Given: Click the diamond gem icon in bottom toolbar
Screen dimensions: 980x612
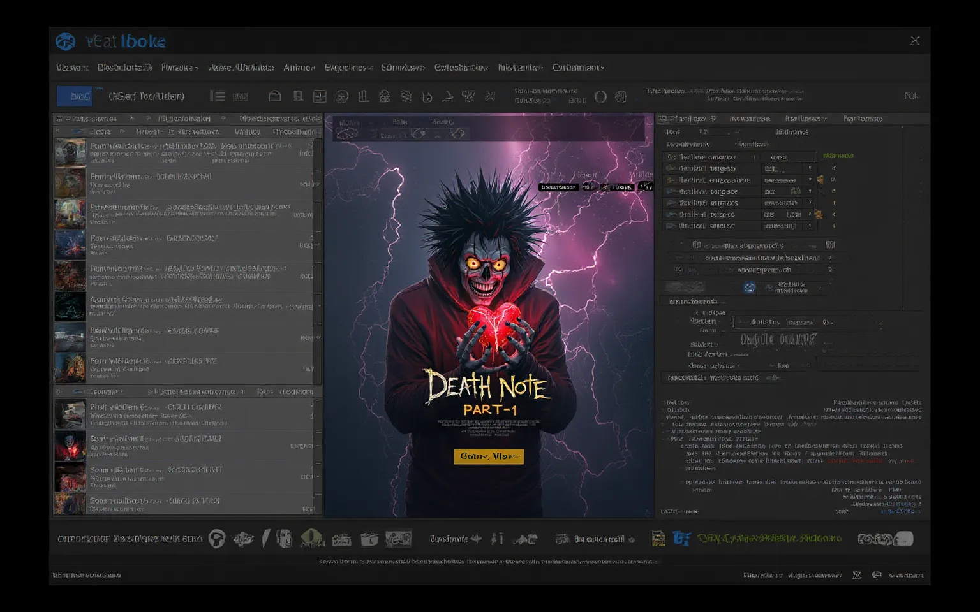Looking at the screenshot, I should 243,539.
